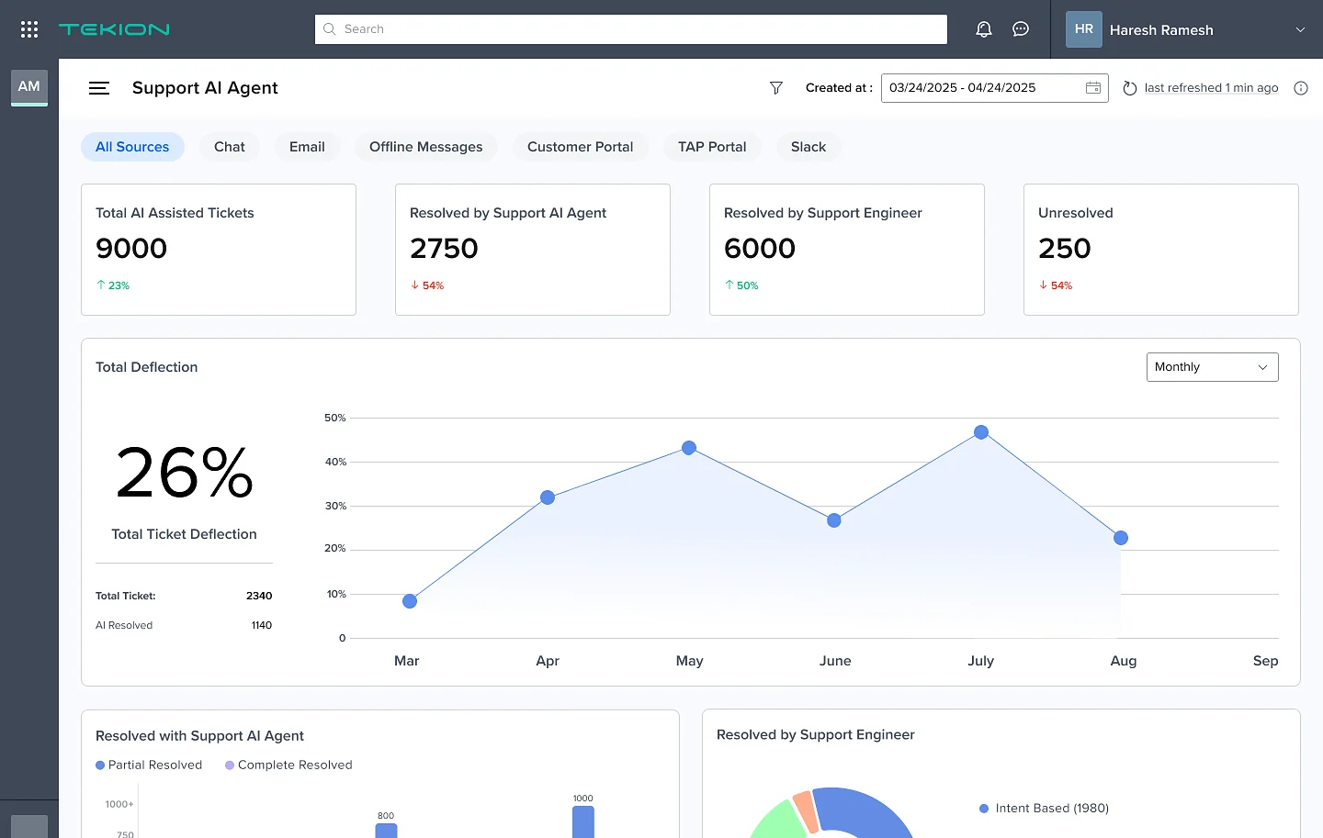Select the All Sources tab

[132, 147]
